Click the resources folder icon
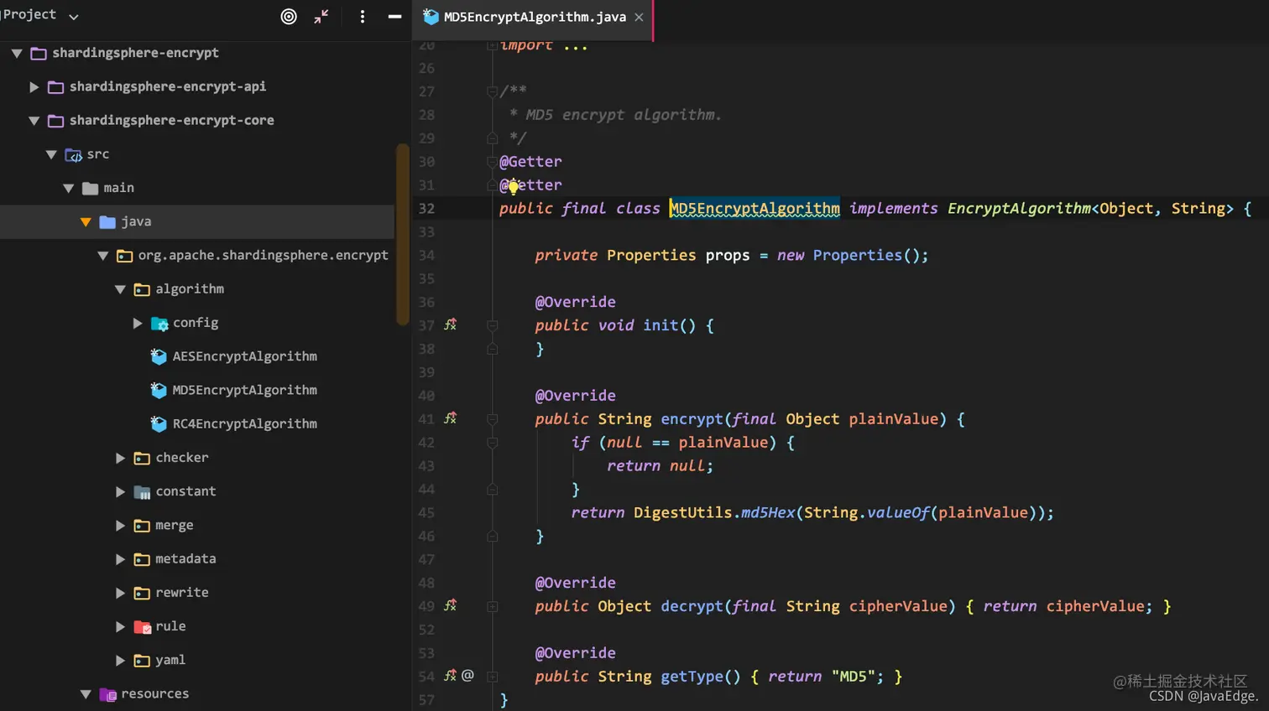The width and height of the screenshot is (1269, 711). pos(107,694)
